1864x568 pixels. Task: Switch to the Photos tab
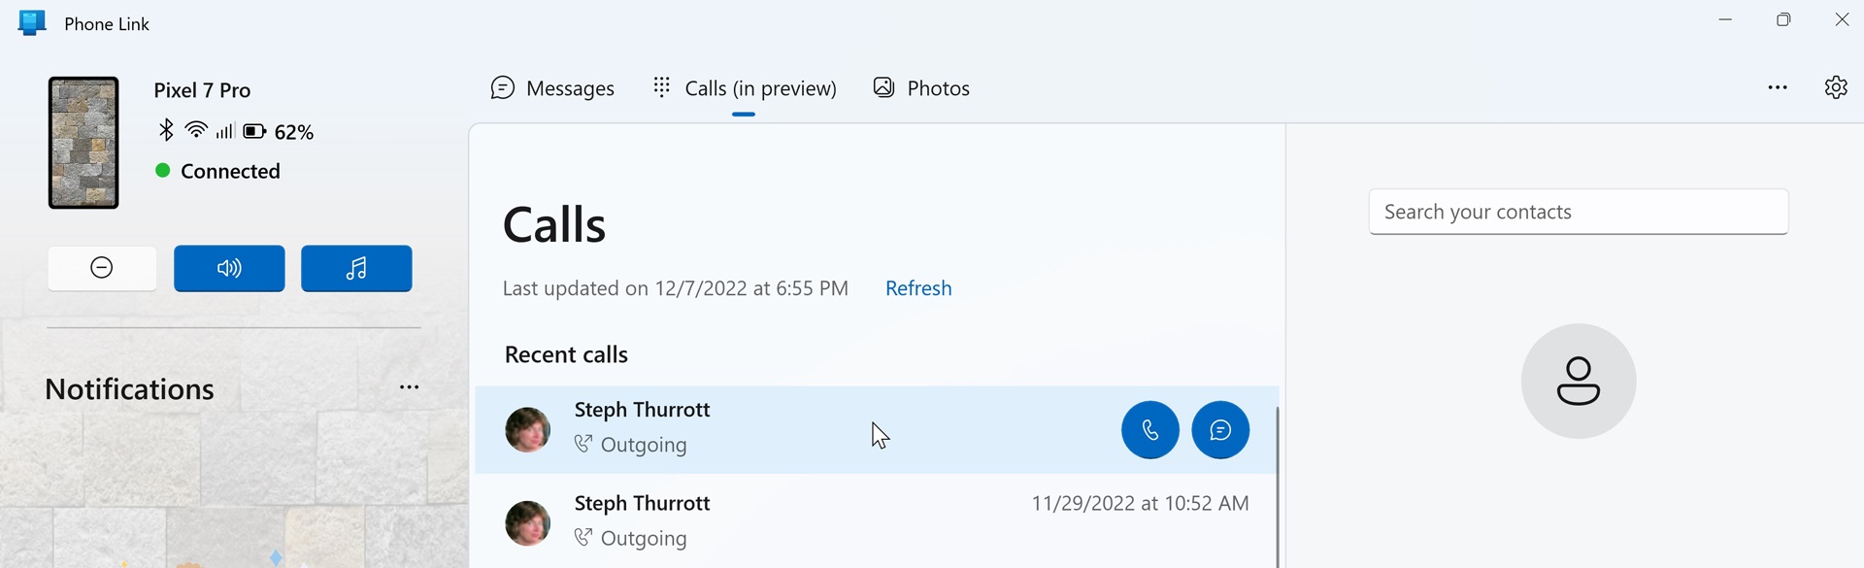pos(921,88)
